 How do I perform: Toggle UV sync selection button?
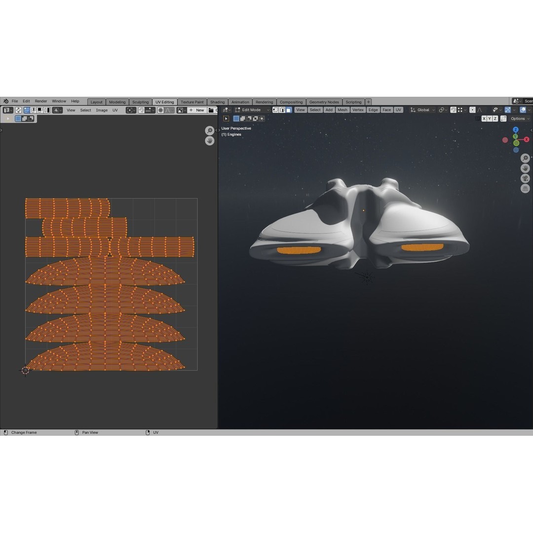pyautogui.click(x=18, y=110)
